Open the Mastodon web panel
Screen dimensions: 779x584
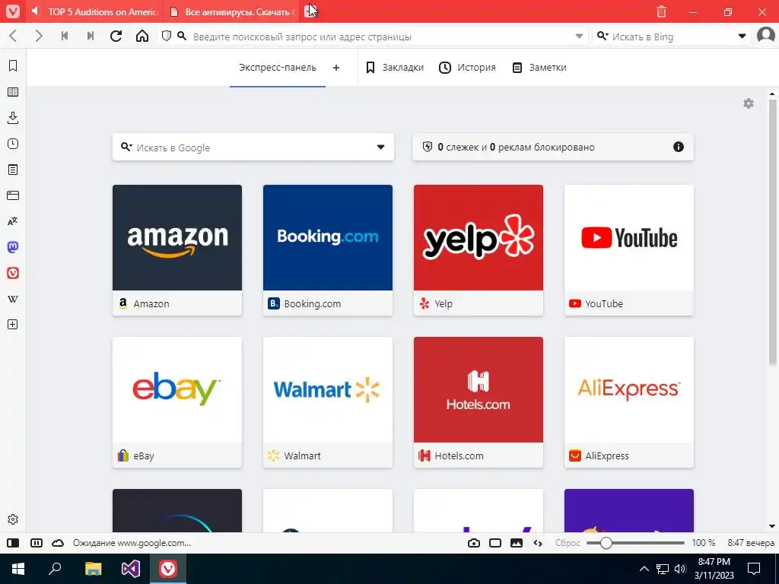point(13,247)
